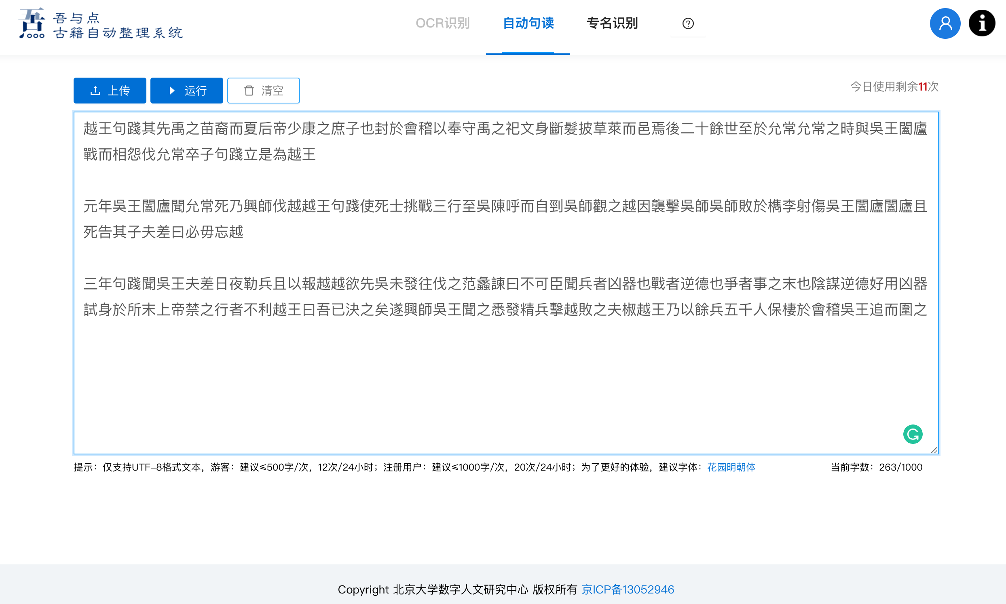Click the green Grammarly icon in textbox
The image size is (1006, 604).
click(913, 434)
